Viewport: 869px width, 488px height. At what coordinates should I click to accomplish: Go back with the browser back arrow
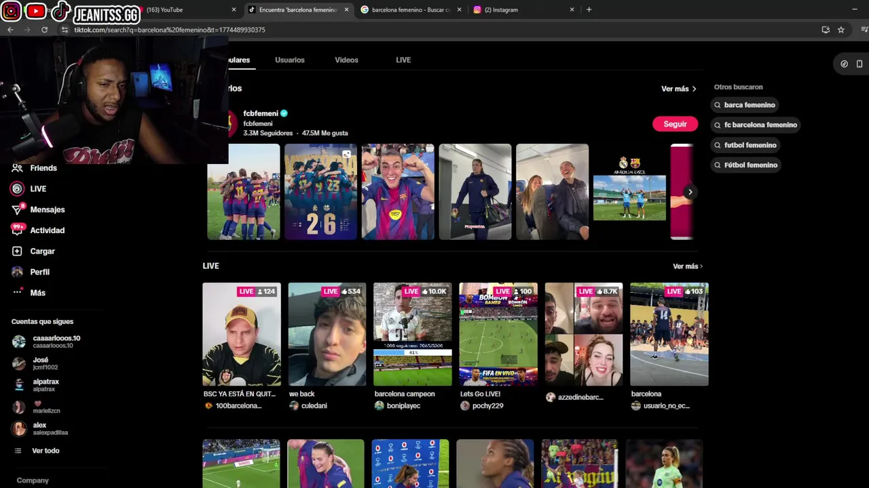10,30
